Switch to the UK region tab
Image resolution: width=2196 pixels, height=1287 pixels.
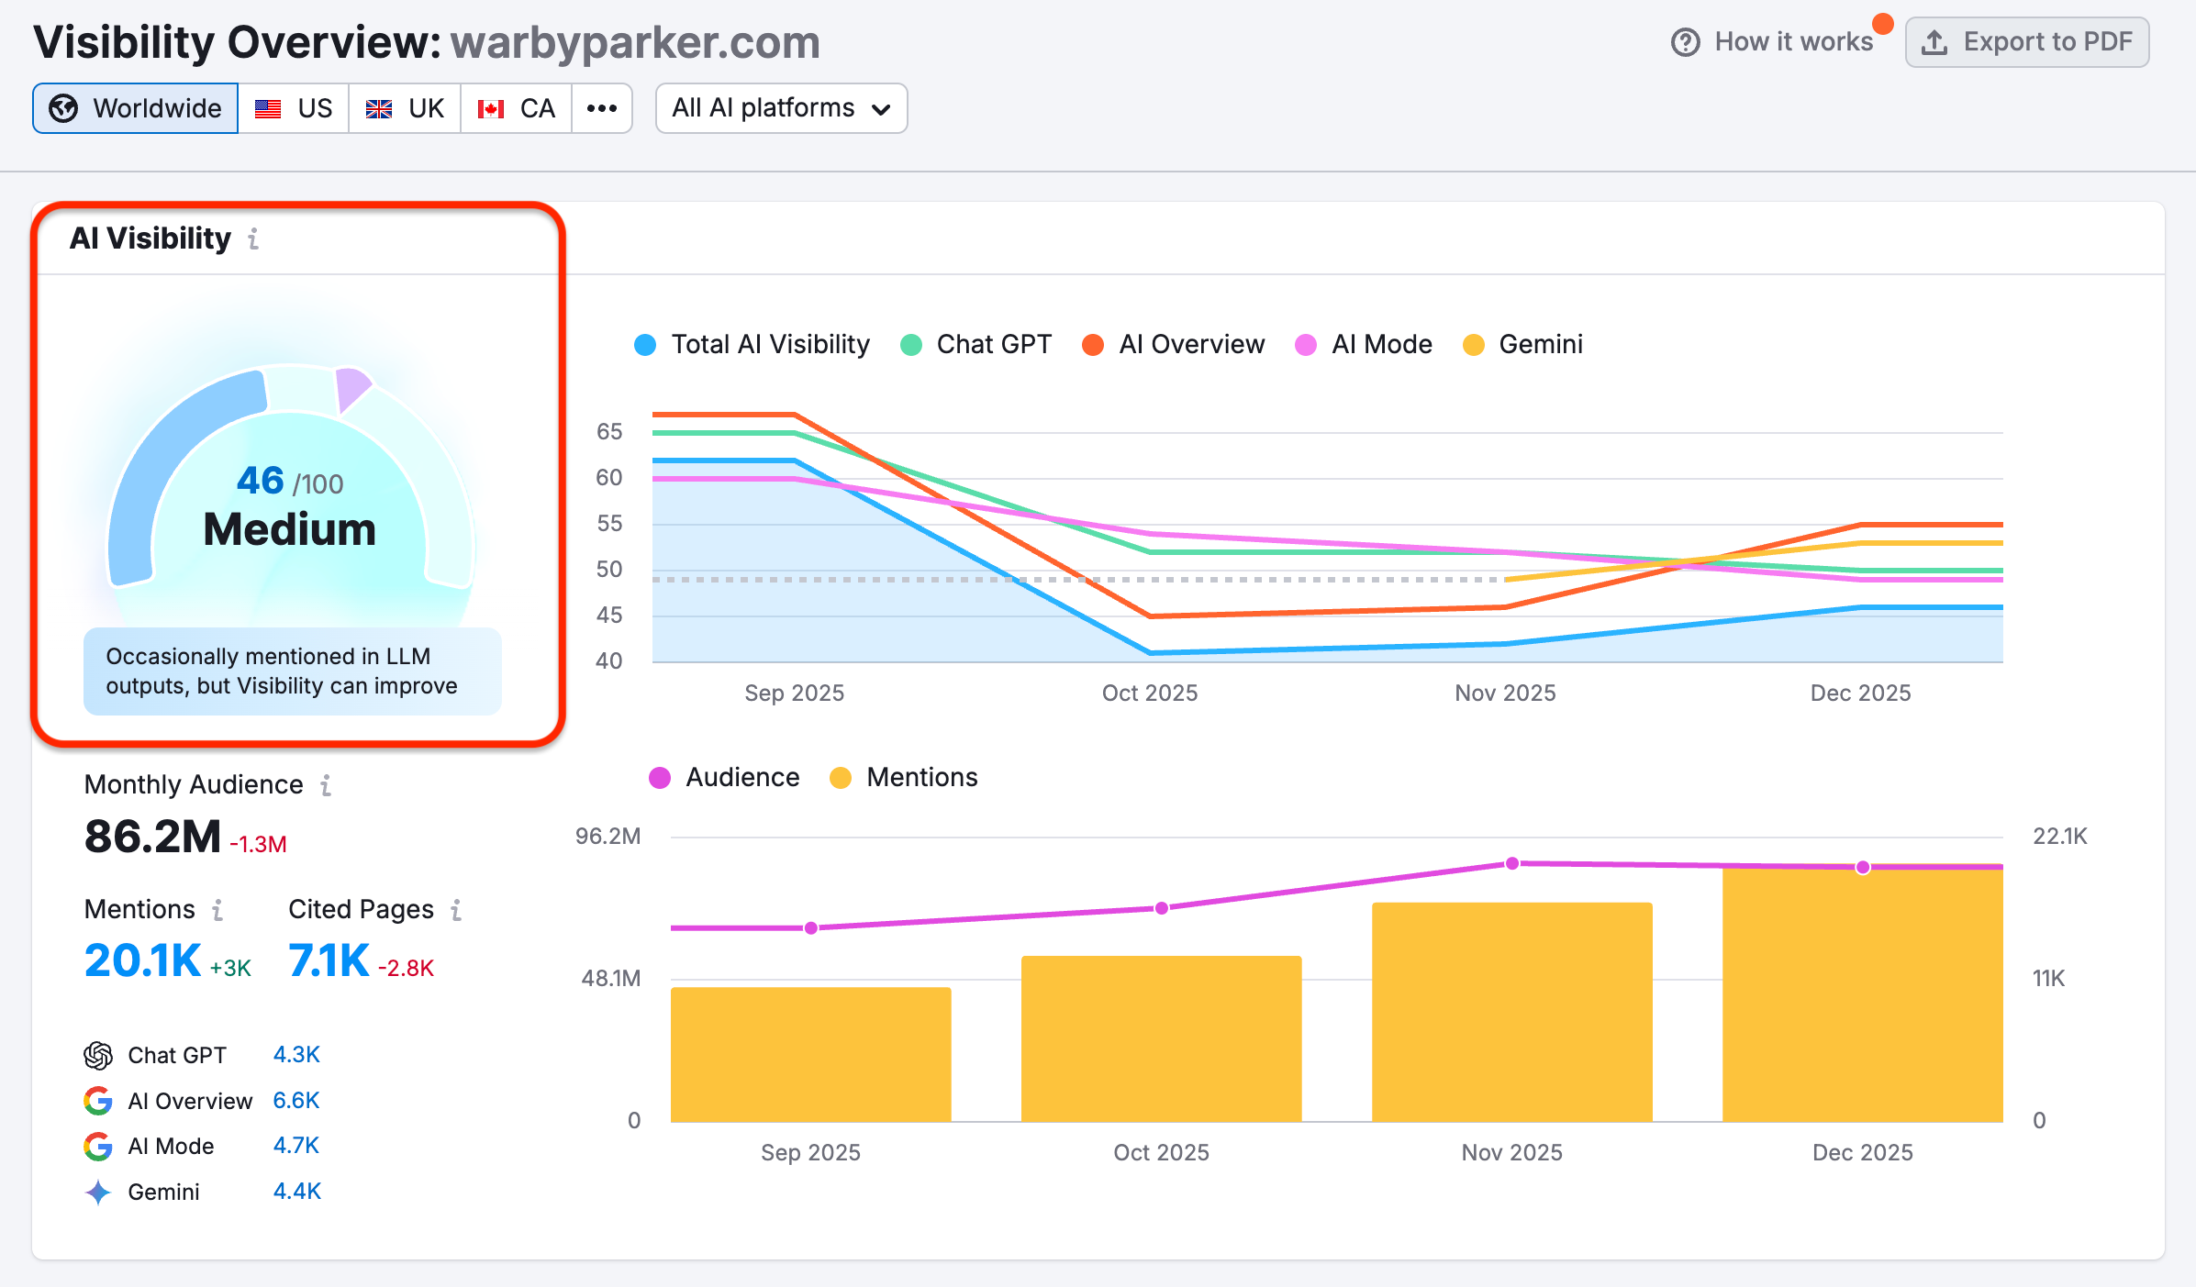(x=405, y=108)
